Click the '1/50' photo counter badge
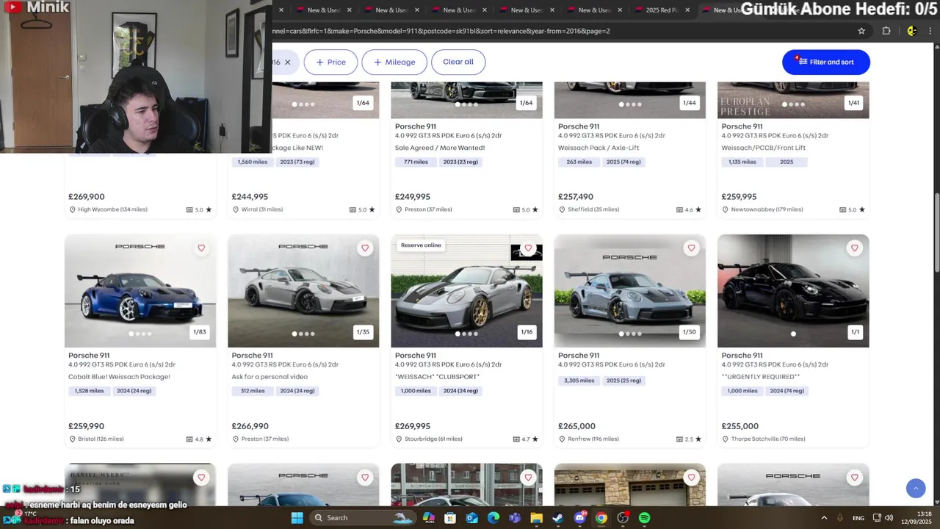This screenshot has height=529, width=940. click(689, 332)
